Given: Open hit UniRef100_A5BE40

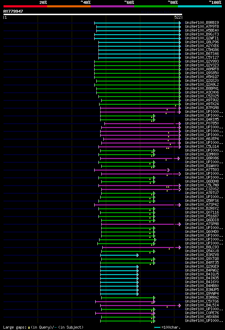Looking at the screenshot, I should tap(202, 30).
